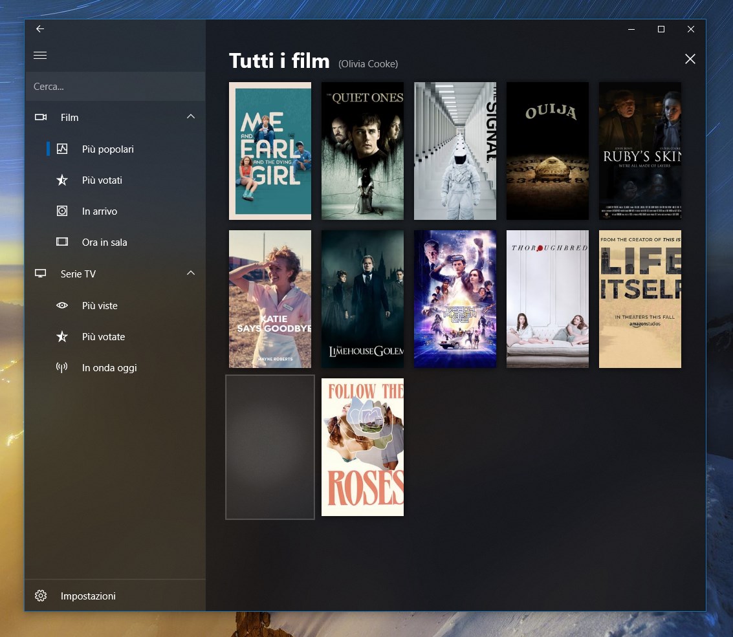Close the application window
The image size is (733, 637).
point(690,29)
